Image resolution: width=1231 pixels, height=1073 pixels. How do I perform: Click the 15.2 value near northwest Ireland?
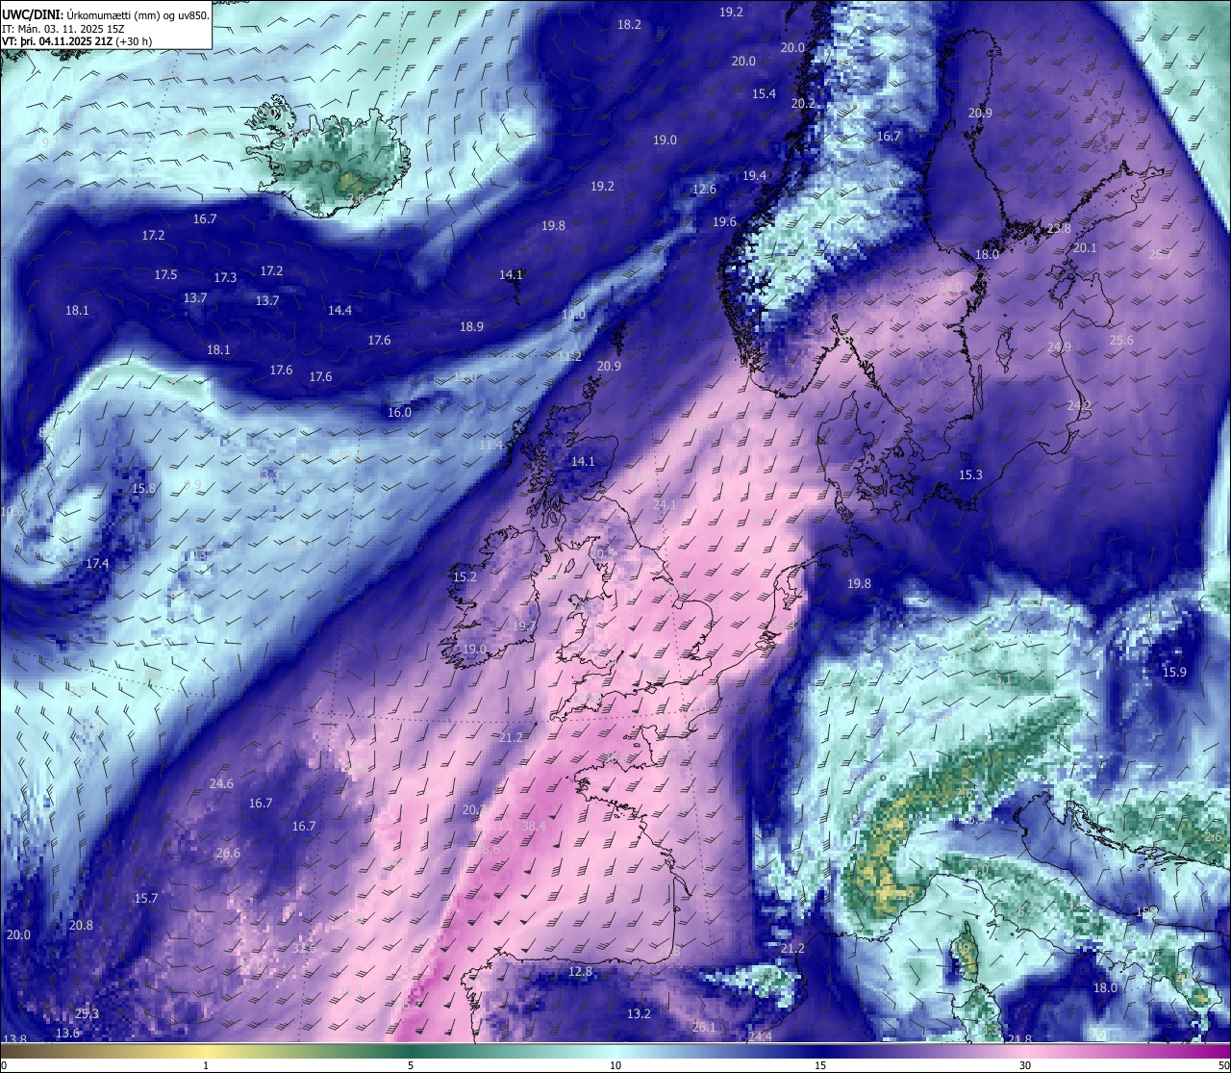coord(464,576)
